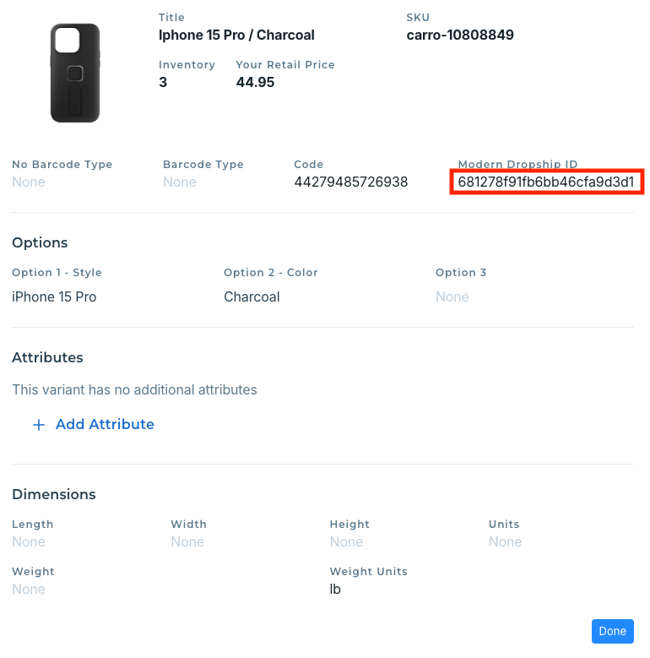Click the plus icon beside Add Attribute
The width and height of the screenshot is (650, 658).
pos(38,425)
